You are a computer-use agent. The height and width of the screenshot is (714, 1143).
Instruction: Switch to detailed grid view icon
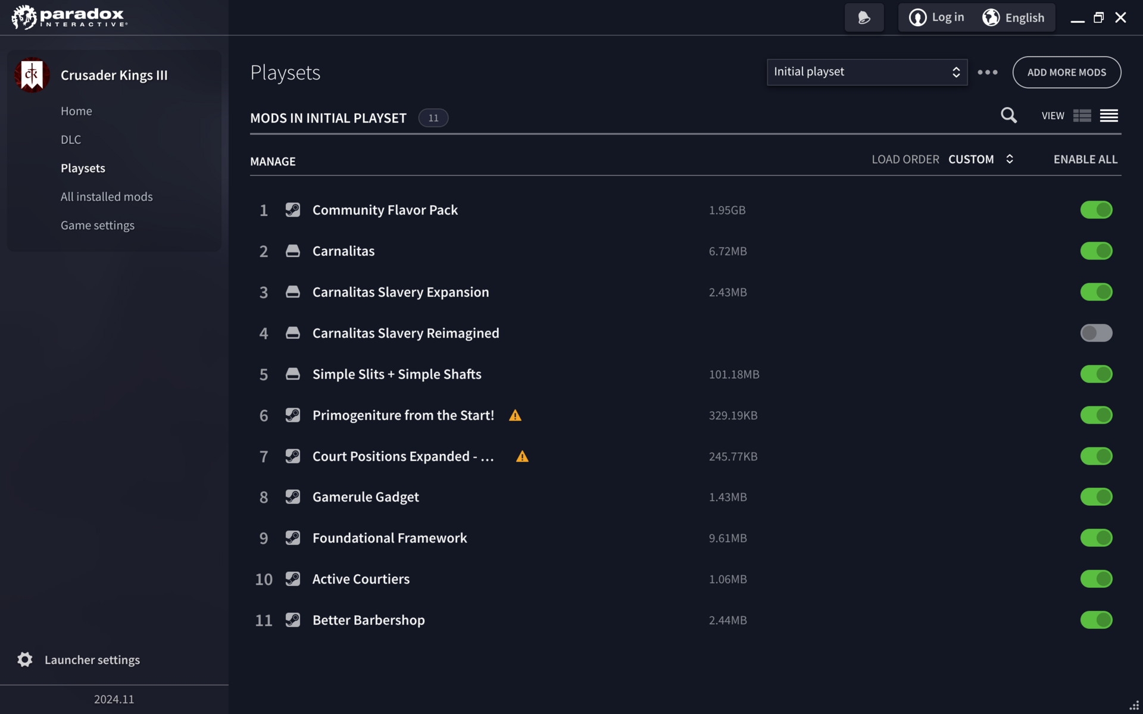[1082, 115]
